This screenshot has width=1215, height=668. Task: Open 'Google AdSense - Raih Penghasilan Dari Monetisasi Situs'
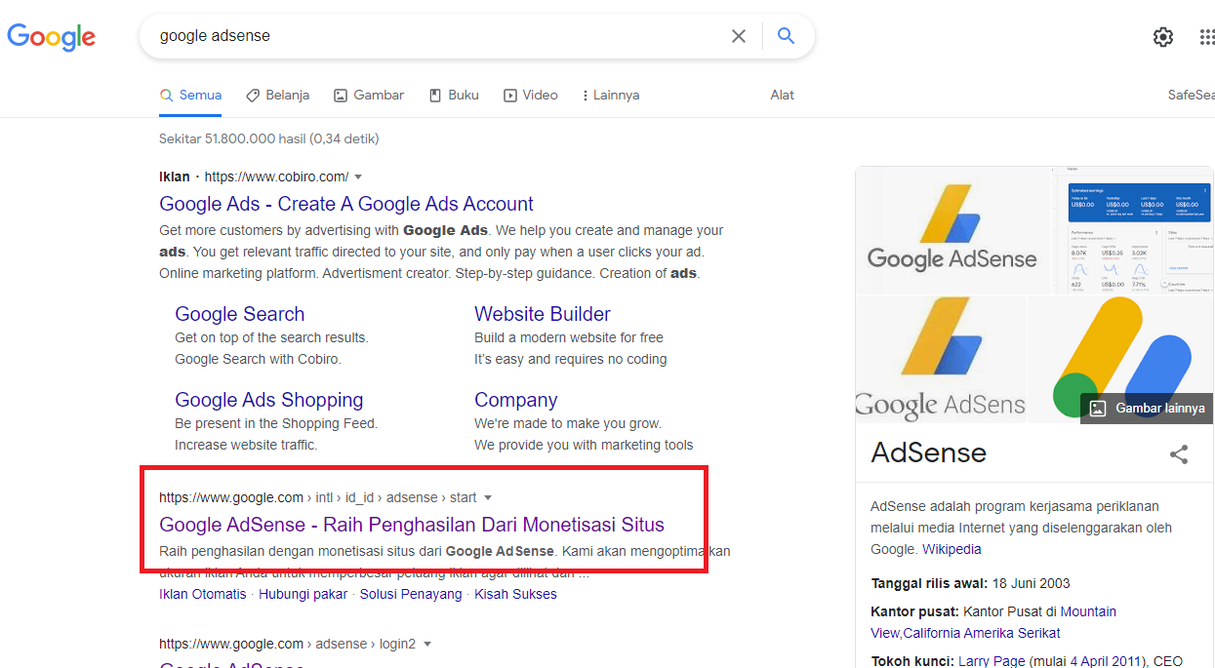pyautogui.click(x=412, y=525)
